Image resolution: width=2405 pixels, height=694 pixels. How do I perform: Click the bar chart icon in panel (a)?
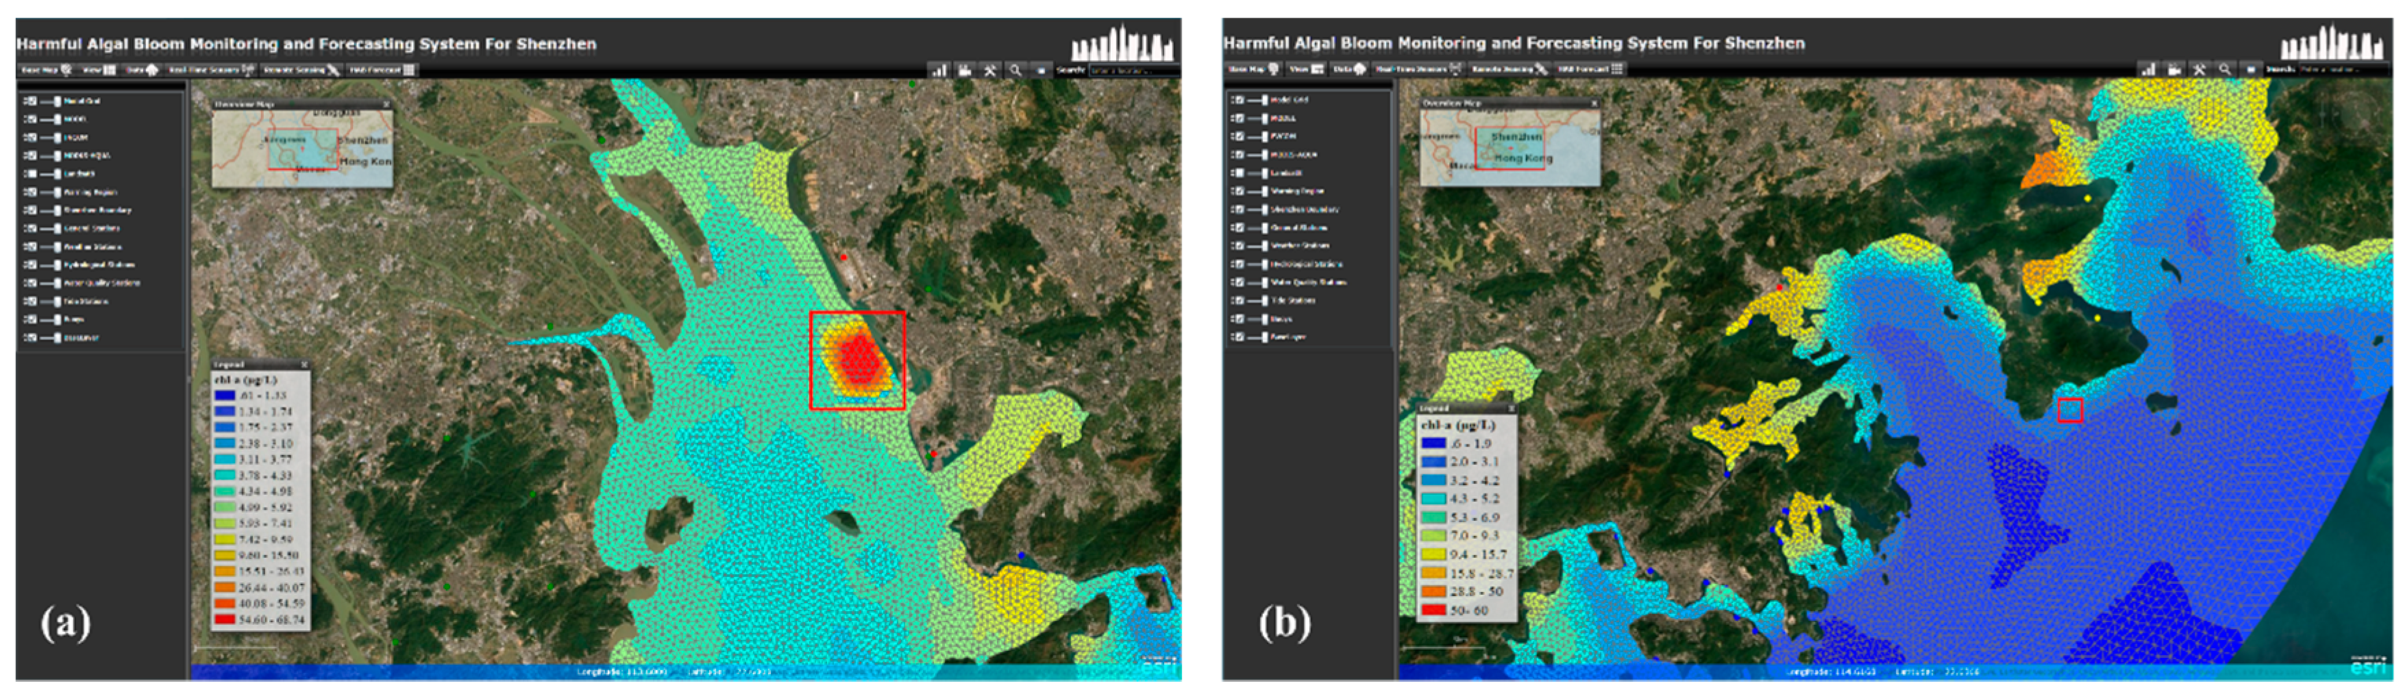[x=938, y=70]
